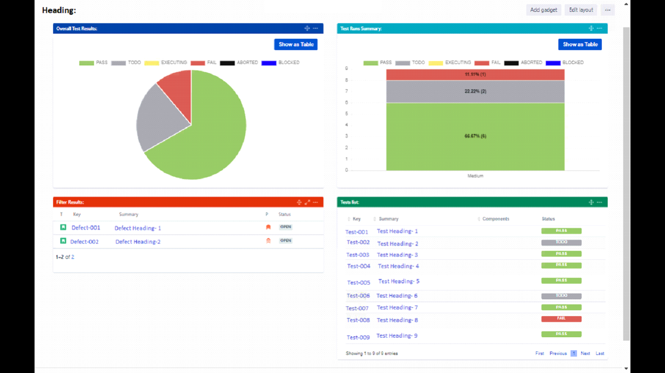Click move handle on Filter Results gadget
This screenshot has width=665, height=373.
(x=299, y=202)
